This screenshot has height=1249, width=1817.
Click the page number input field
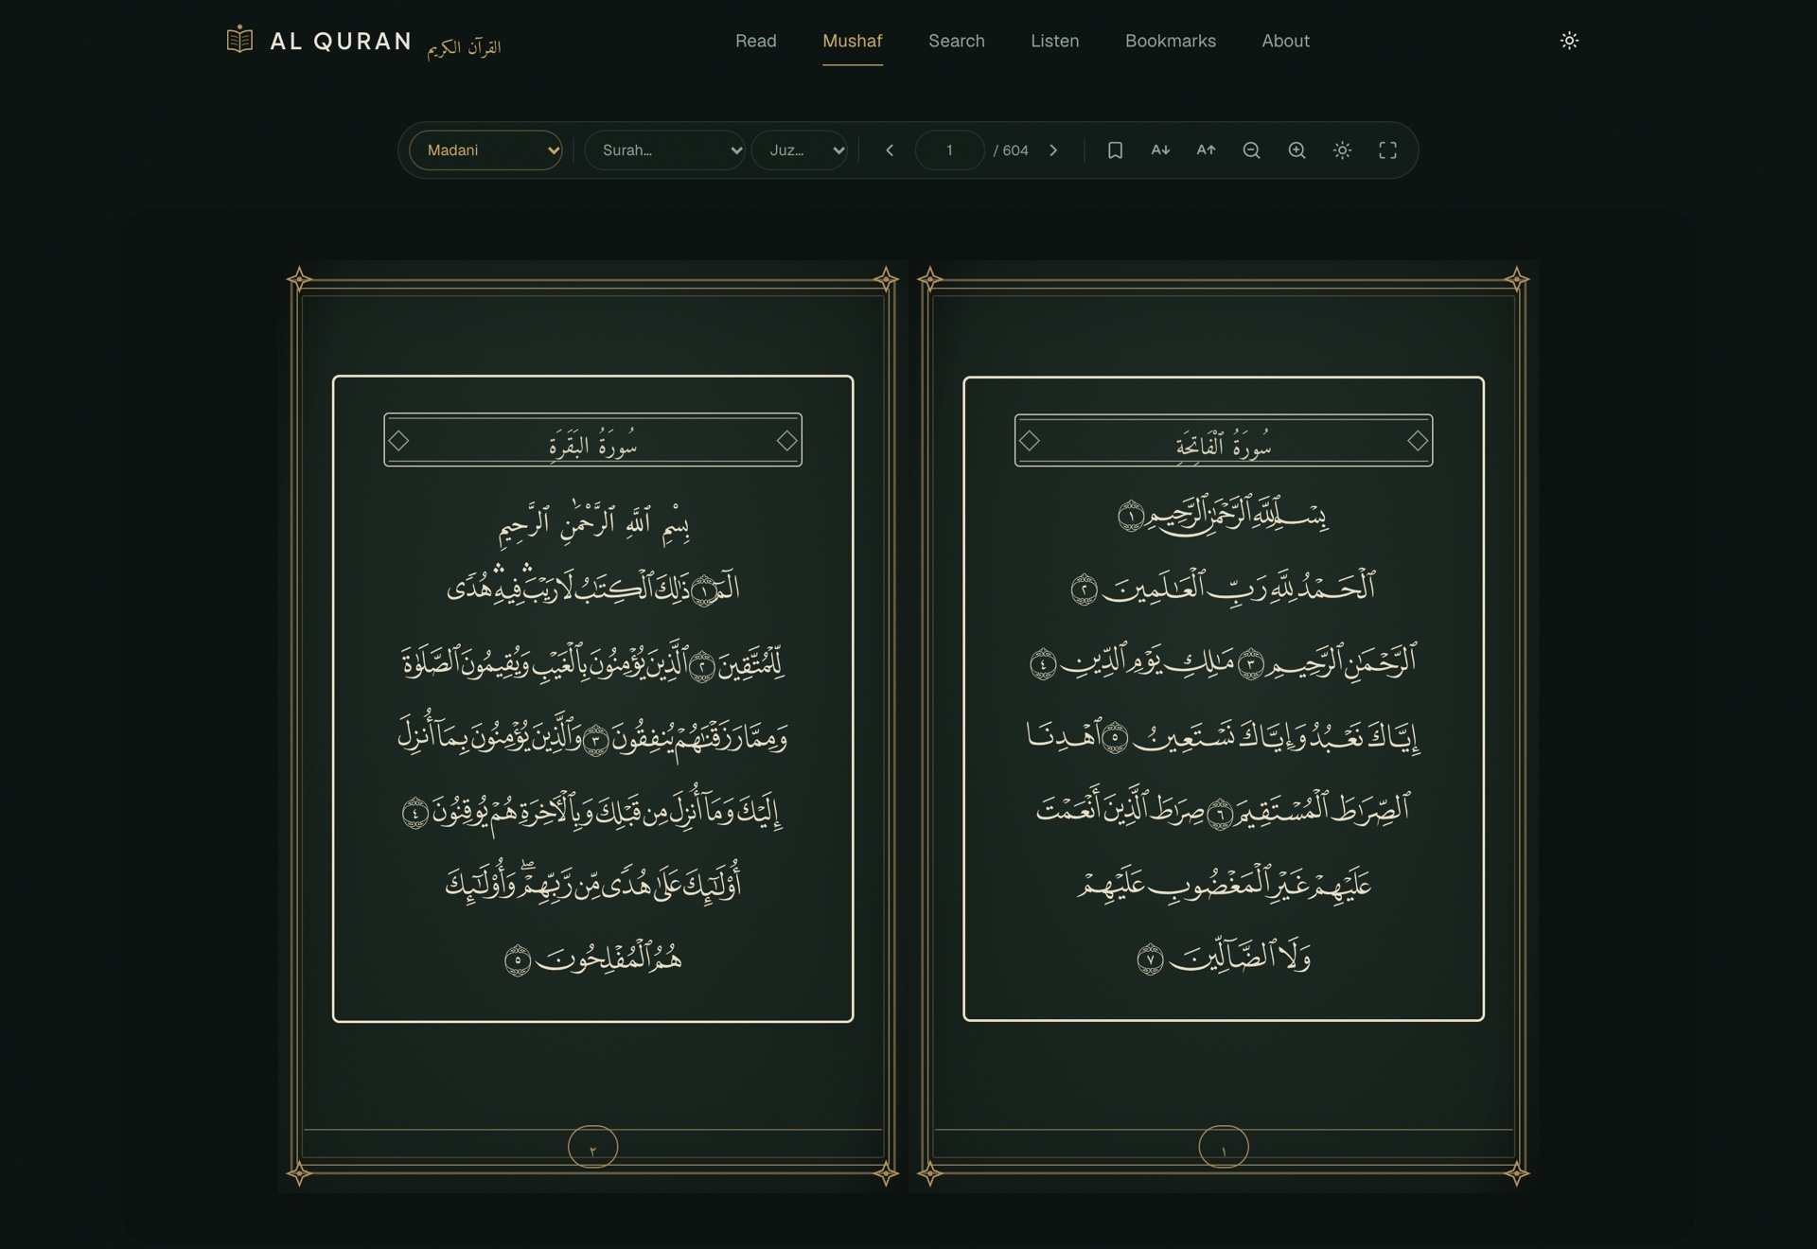click(949, 150)
